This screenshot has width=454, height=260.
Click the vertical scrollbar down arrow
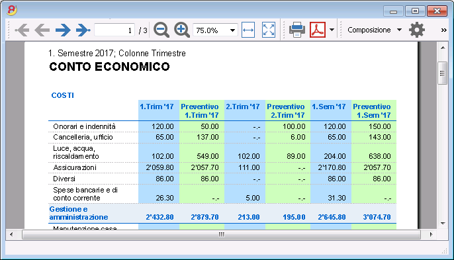[443, 223]
